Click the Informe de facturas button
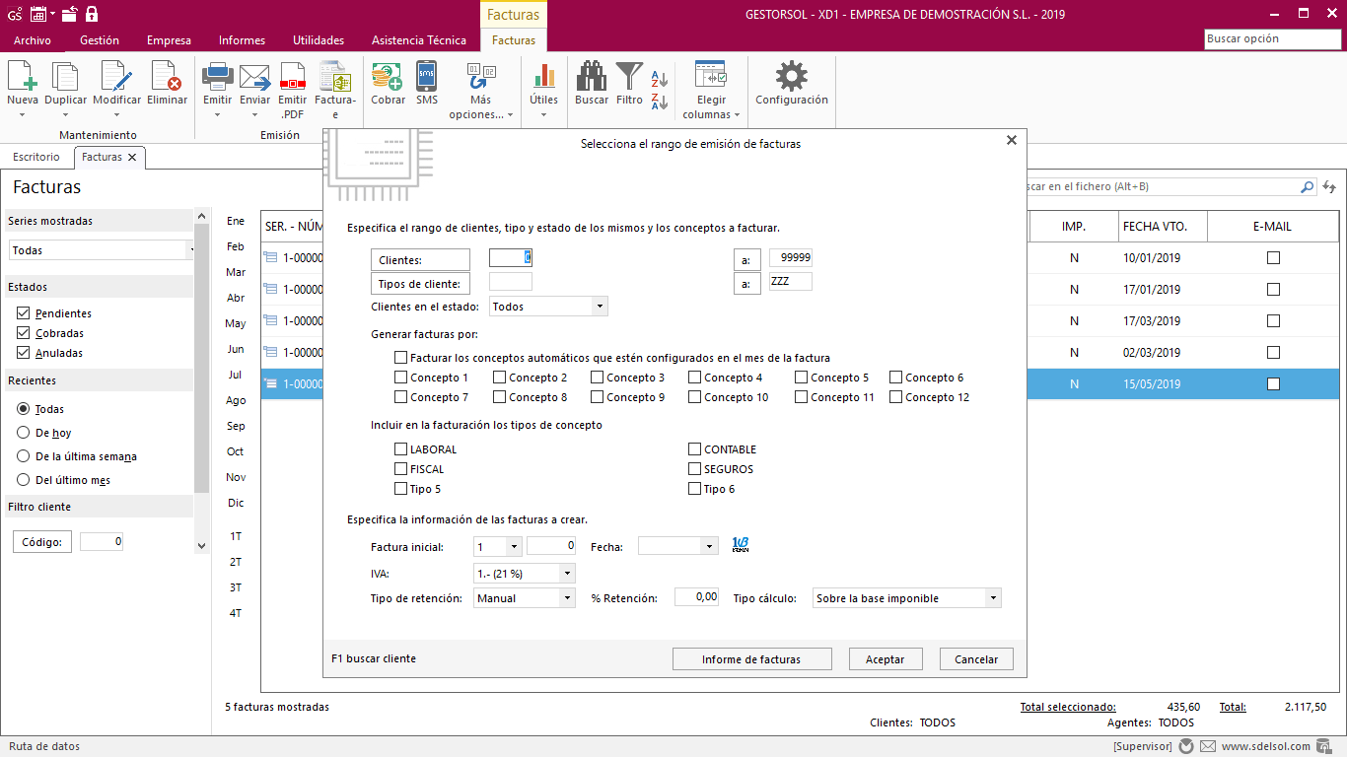 pyautogui.click(x=751, y=659)
